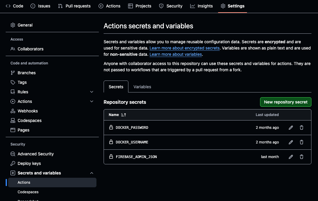This screenshot has height=201, width=318.
Task: Switch to the Variables tab
Action: 142,87
